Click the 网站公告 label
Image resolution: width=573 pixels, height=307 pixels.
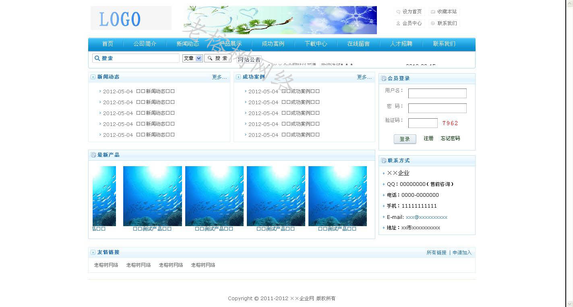click(x=249, y=60)
